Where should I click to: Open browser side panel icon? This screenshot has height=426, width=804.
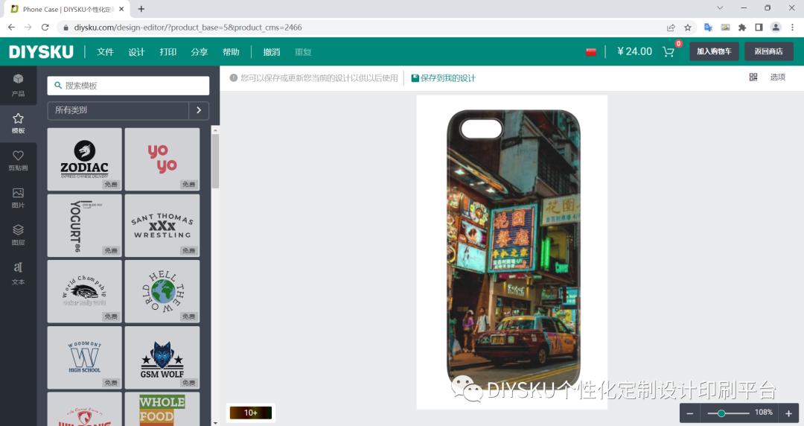759,28
